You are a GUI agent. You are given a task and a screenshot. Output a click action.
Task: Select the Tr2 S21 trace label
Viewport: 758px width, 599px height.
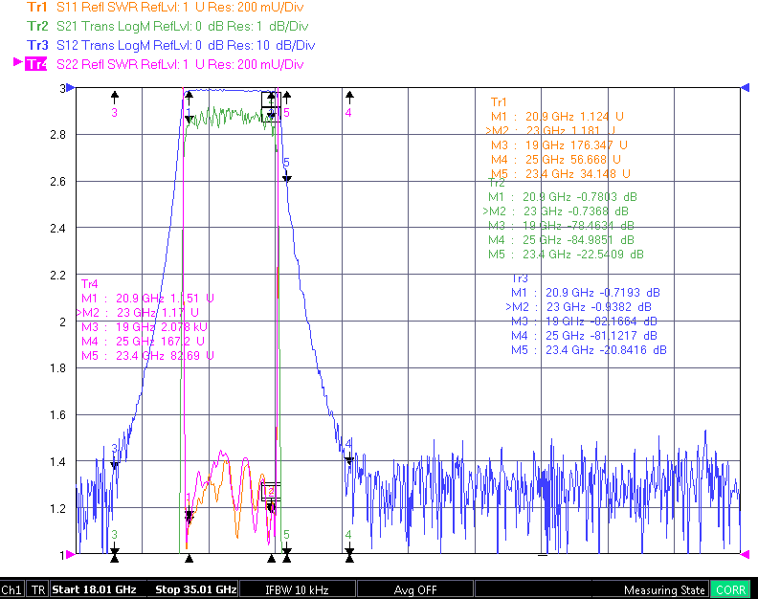[37, 26]
